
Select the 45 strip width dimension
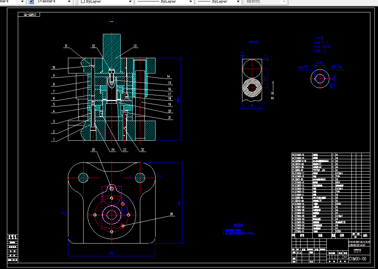pos(252,105)
